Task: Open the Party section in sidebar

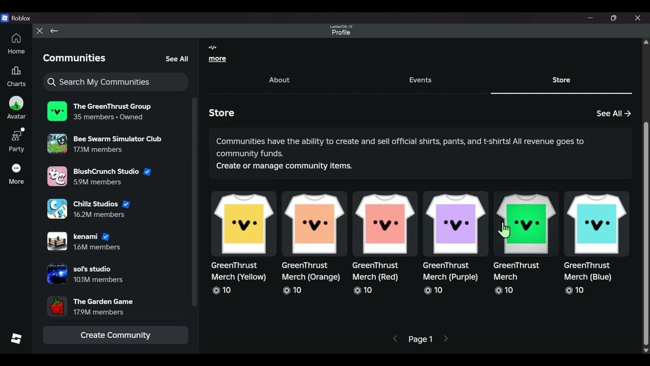Action: [x=16, y=141]
